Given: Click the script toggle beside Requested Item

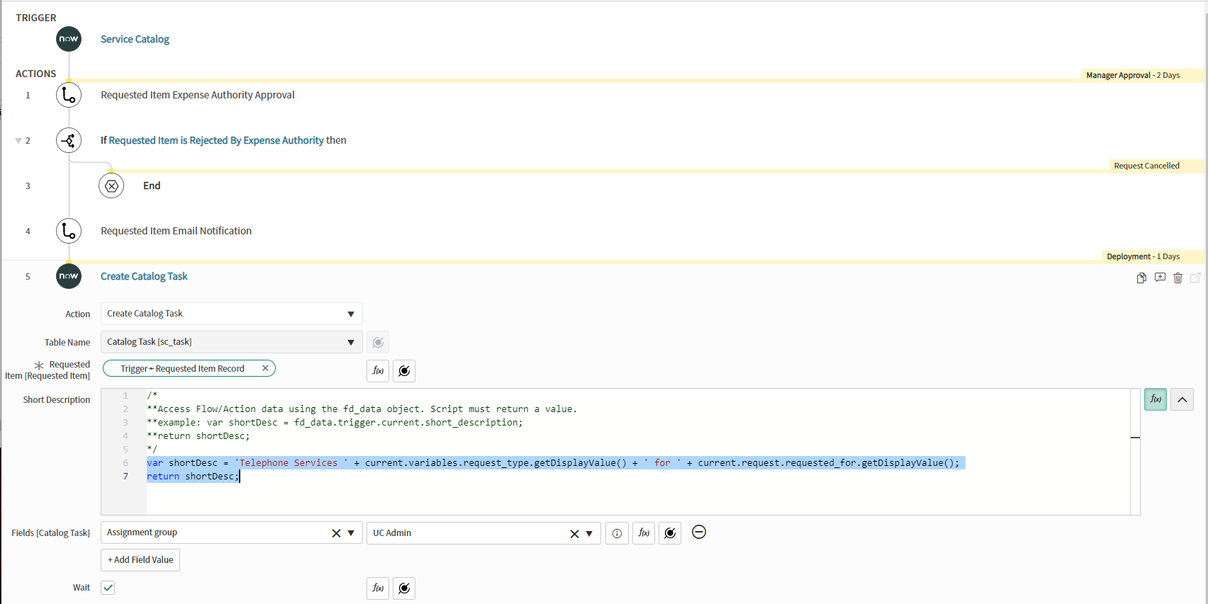Looking at the screenshot, I should [x=378, y=370].
